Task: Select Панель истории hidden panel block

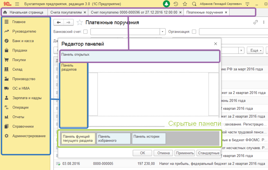Action: (149, 138)
